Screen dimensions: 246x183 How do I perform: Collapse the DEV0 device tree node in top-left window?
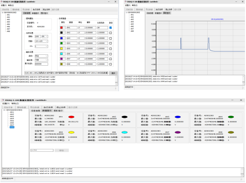click(2, 12)
